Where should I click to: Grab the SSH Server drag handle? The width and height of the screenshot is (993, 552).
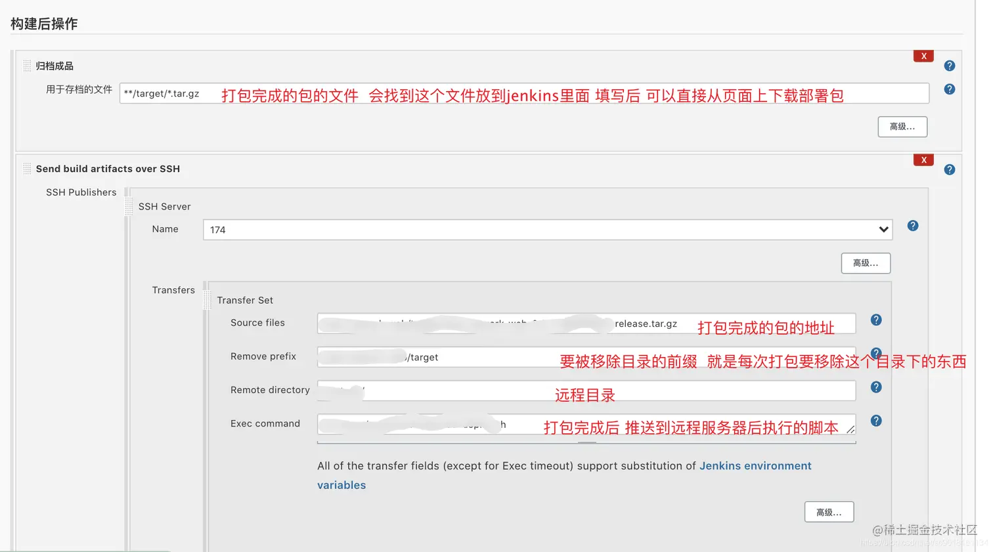coord(129,206)
